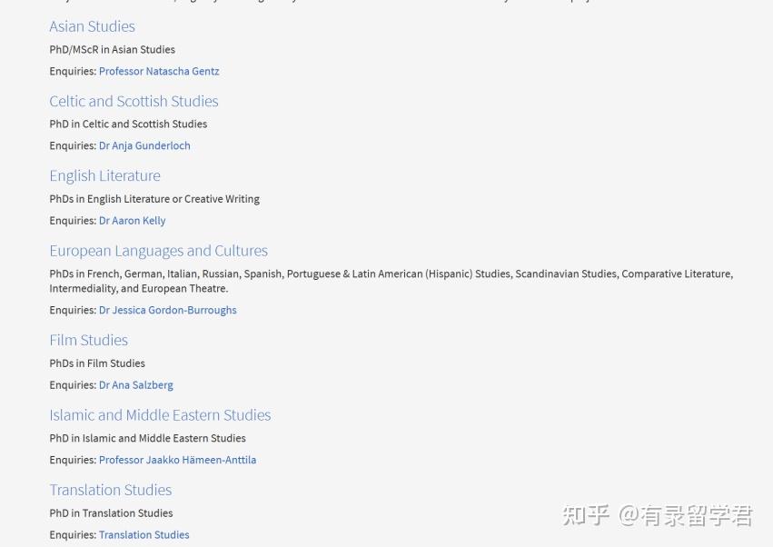
Task: Click the Translation Studies enquiries link
Action: click(144, 534)
